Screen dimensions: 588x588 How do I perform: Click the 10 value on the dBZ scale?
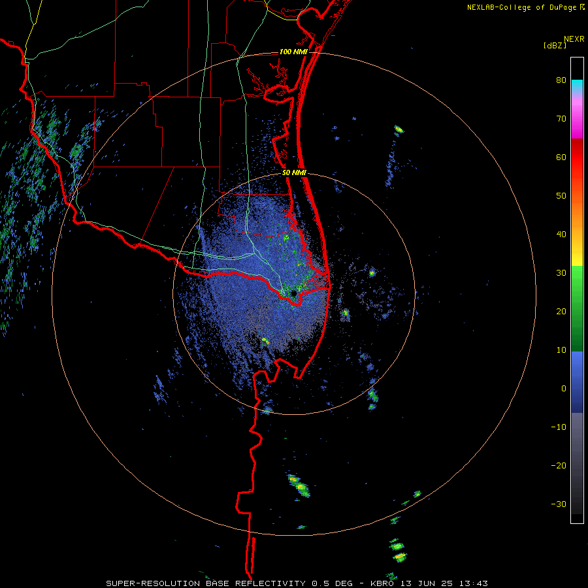(x=561, y=350)
